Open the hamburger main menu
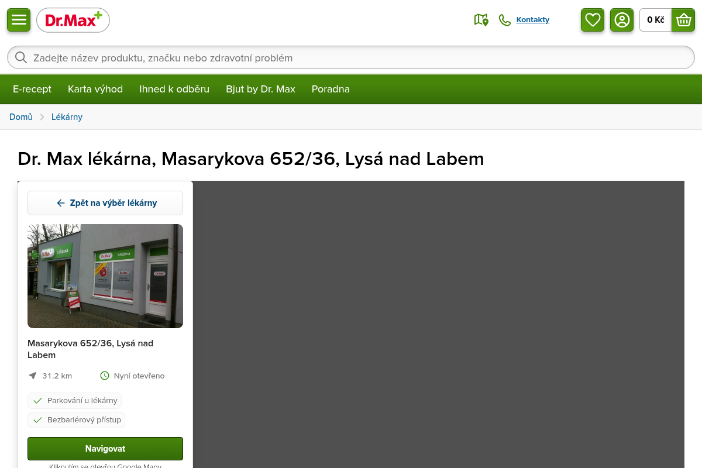 pos(19,20)
